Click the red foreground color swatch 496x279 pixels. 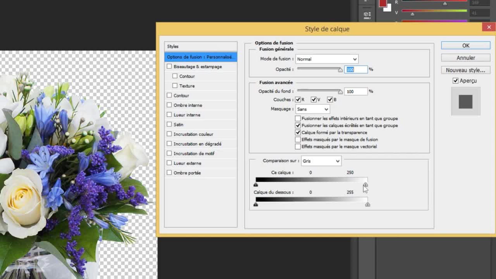click(383, 3)
